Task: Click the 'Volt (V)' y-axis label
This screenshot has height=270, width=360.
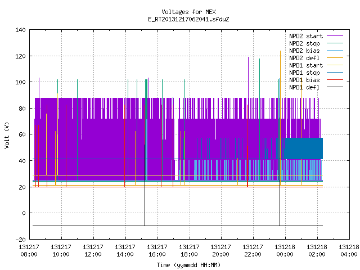Action: coord(7,135)
